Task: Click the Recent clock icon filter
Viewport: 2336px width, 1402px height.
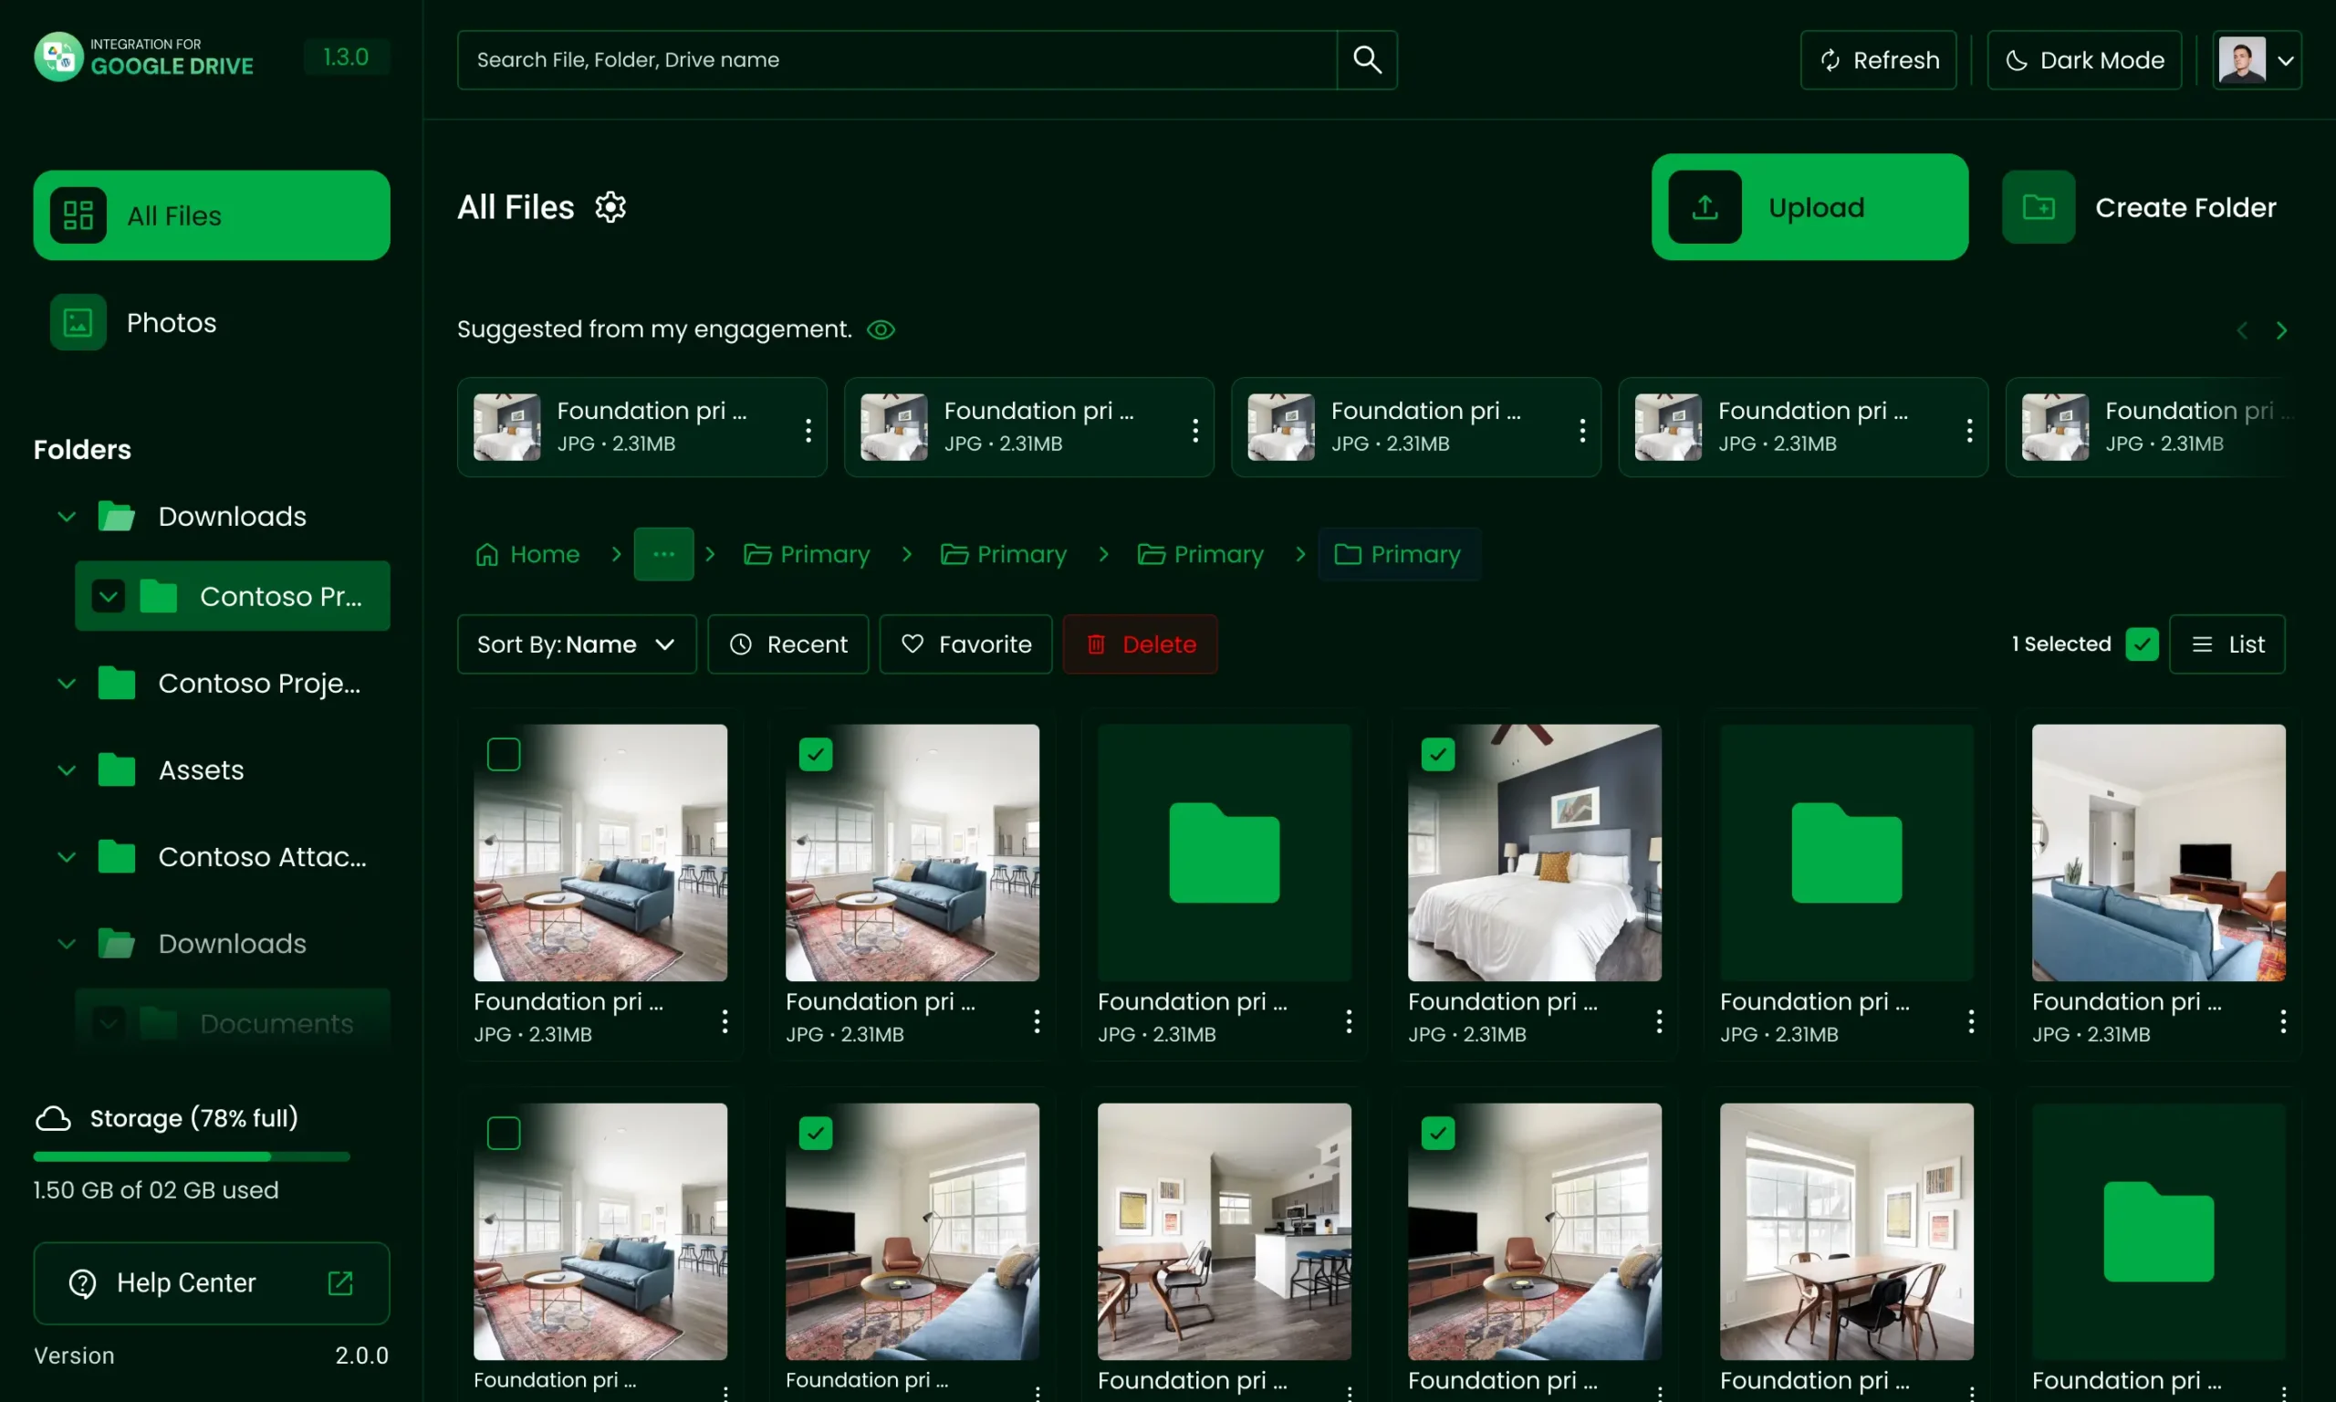Action: tap(741, 644)
